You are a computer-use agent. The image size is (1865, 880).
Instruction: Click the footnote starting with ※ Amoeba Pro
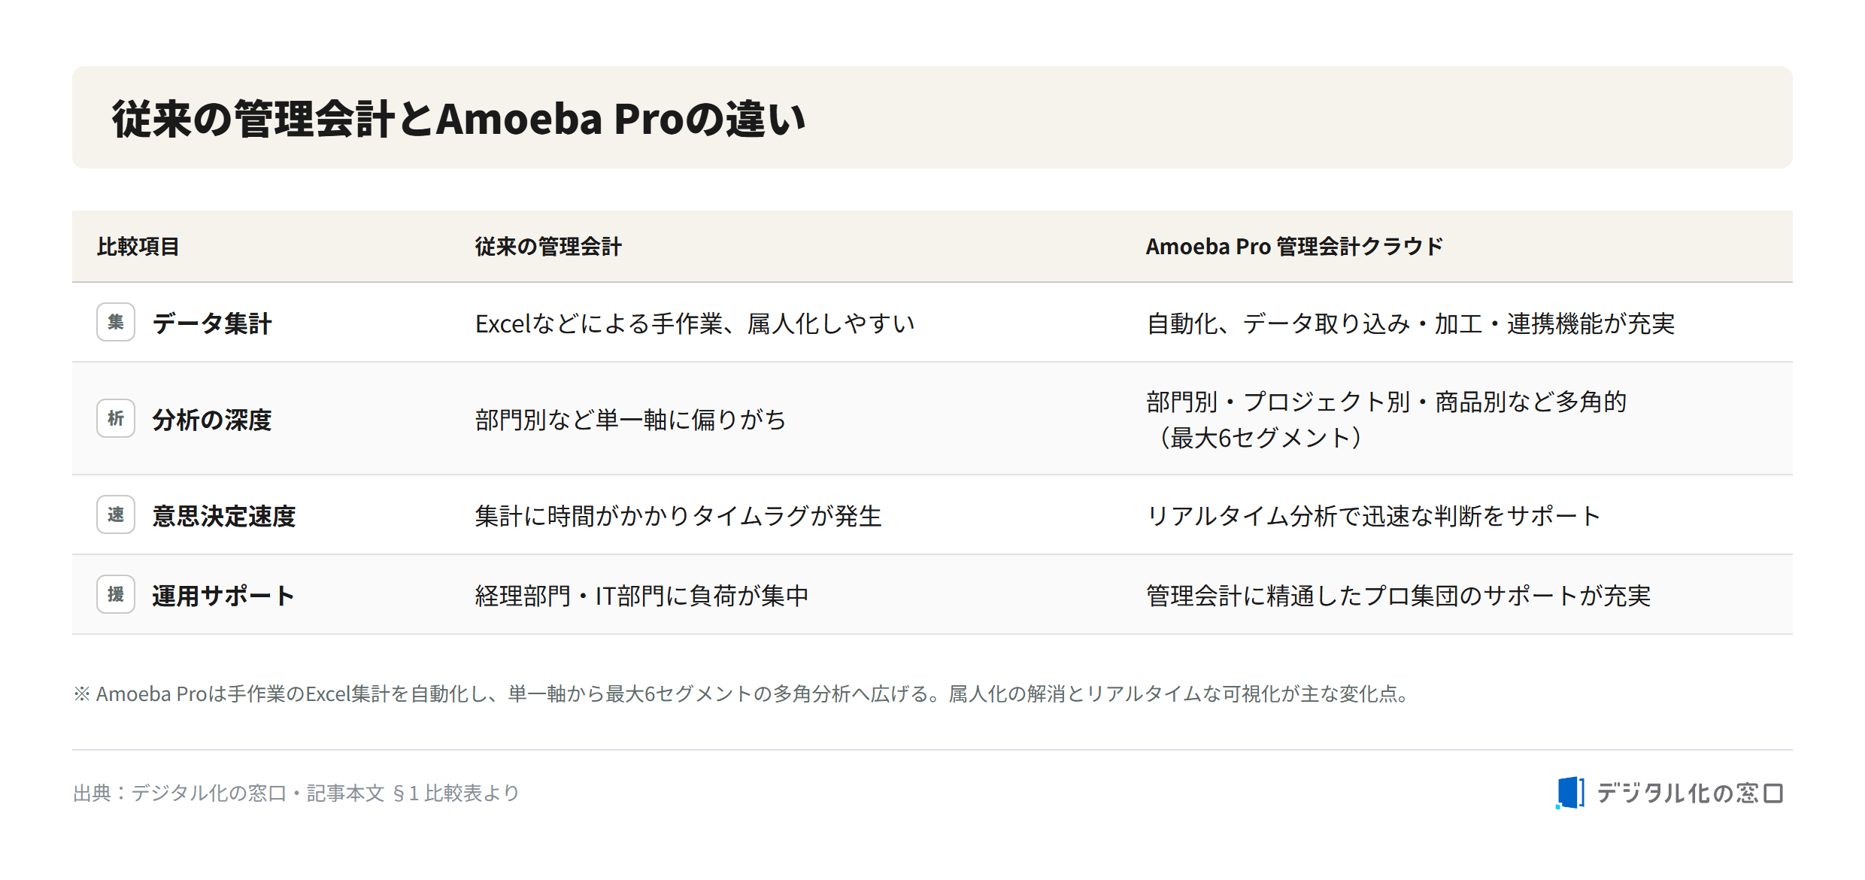741,693
